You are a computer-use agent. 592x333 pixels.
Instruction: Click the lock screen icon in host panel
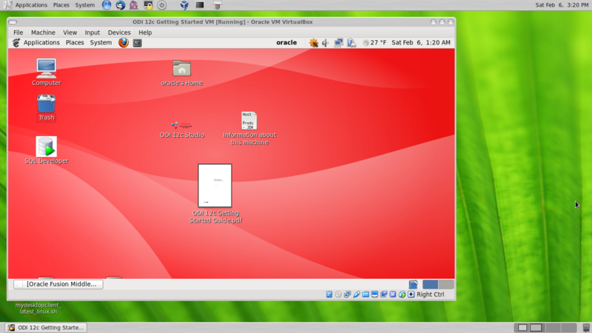pyautogui.click(x=148, y=5)
